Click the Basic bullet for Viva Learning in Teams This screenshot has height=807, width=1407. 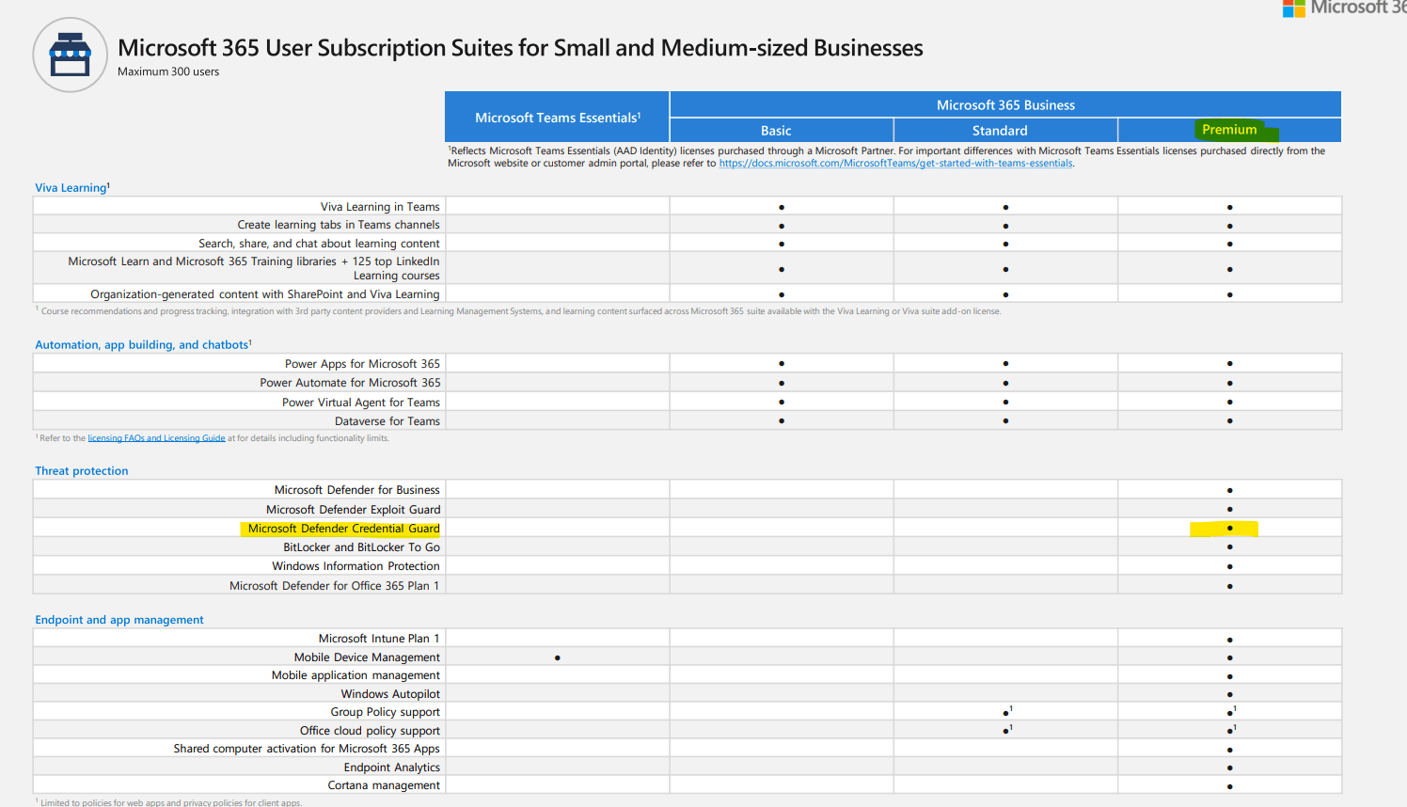coord(782,208)
